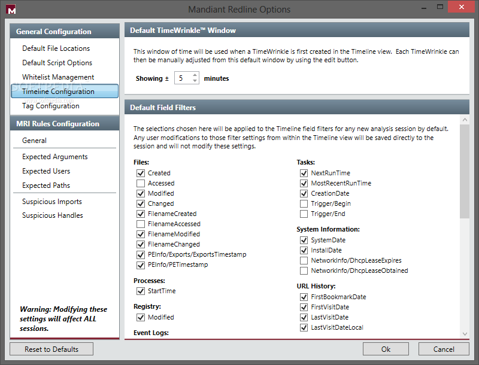Toggle PEInfo/Exports/ExportsTimestamp checkbox

141,254
